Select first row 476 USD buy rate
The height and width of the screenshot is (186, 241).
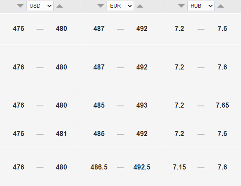[x=19, y=29]
